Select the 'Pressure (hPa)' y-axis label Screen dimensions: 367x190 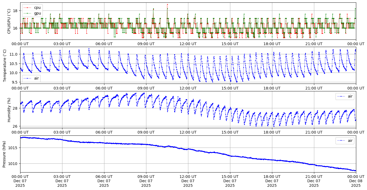pos(5,154)
